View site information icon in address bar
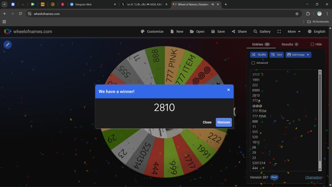This screenshot has height=187, width=332. click(30, 14)
